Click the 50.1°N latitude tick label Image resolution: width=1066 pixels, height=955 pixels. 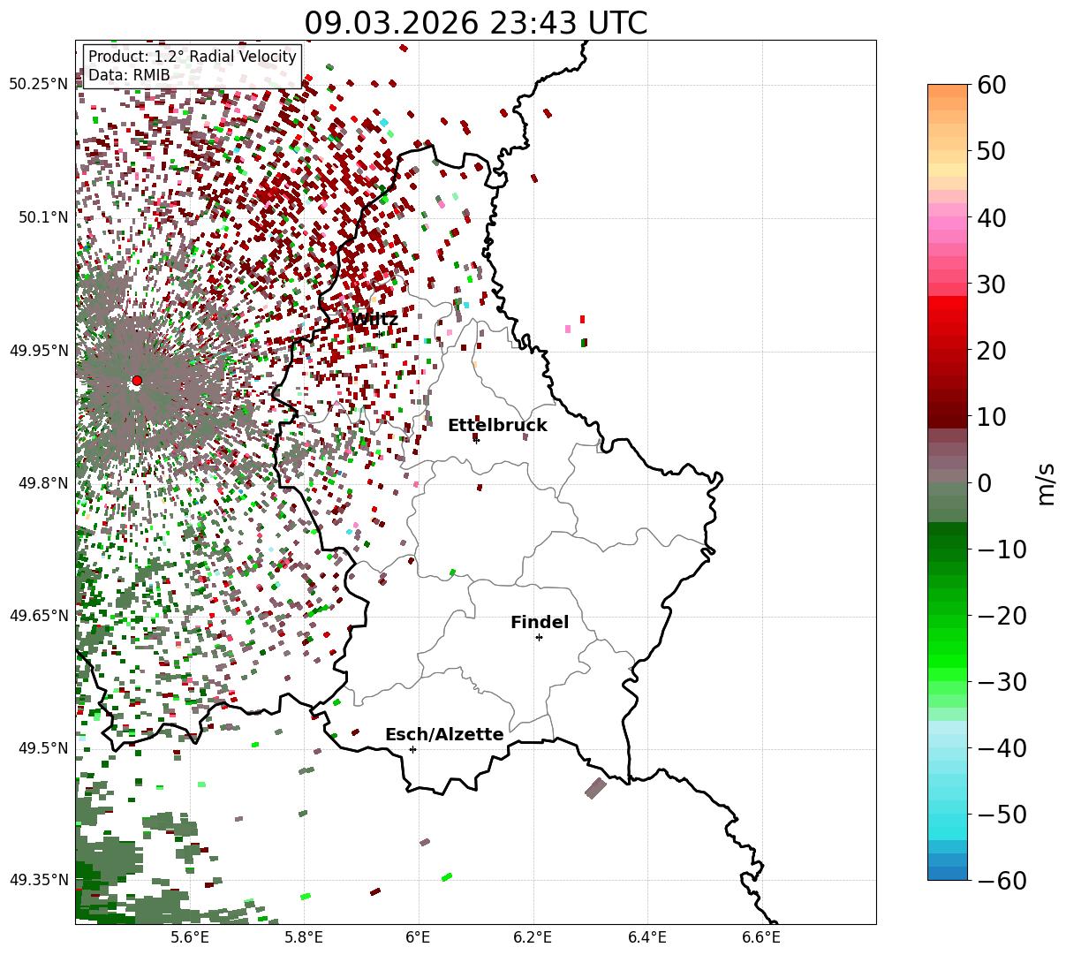pyautogui.click(x=42, y=217)
